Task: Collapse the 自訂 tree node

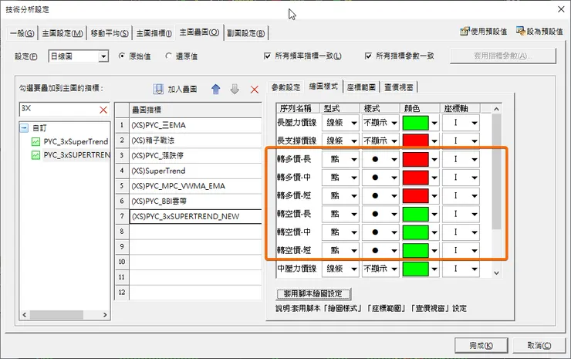Action: pos(24,128)
